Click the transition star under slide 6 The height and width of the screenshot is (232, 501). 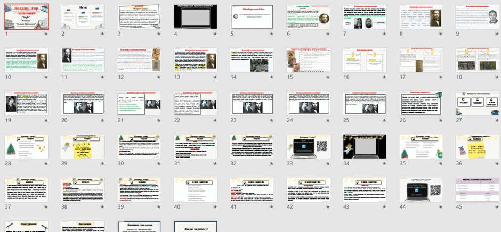click(x=328, y=34)
